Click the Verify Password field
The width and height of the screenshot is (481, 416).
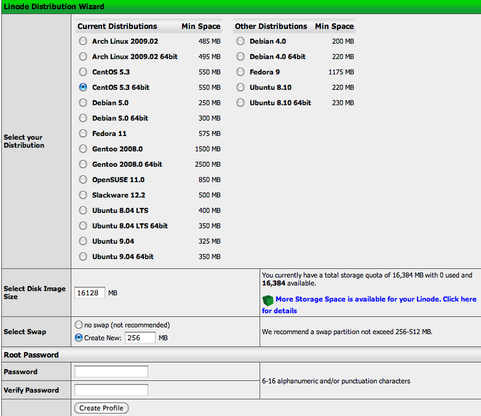coord(111,390)
